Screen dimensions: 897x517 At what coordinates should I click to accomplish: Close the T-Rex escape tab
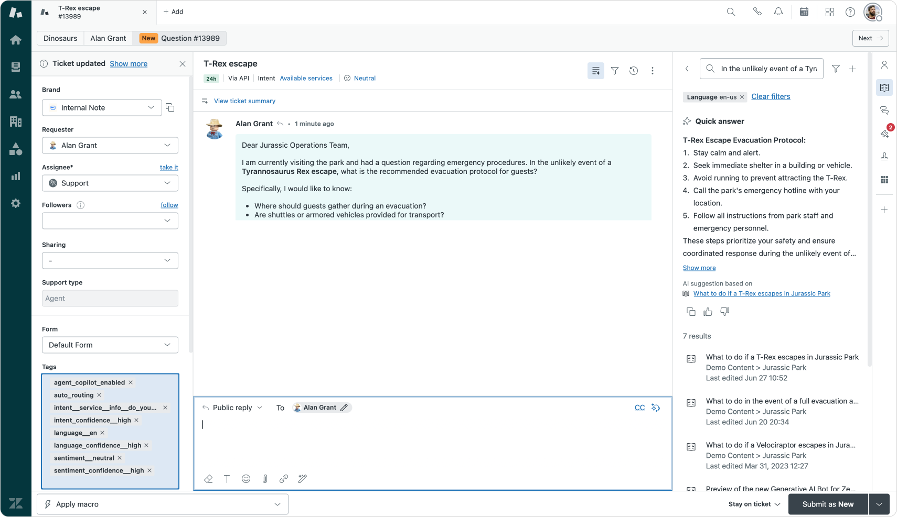145,12
